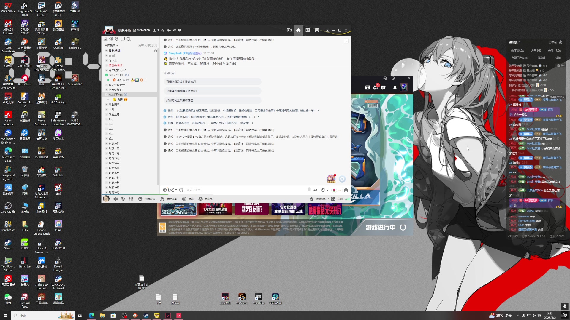Image resolution: width=570 pixels, height=320 pixels.
Task: Toggle recording with 录音 button
Action: [x=188, y=199]
